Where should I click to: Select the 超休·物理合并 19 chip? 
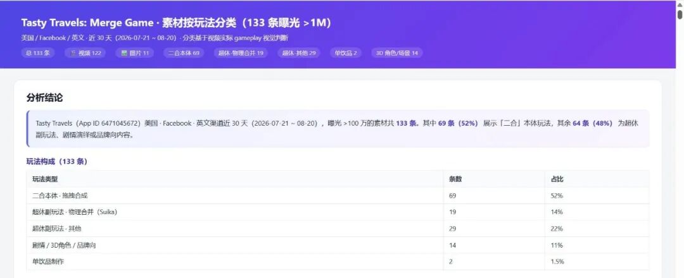pos(241,53)
